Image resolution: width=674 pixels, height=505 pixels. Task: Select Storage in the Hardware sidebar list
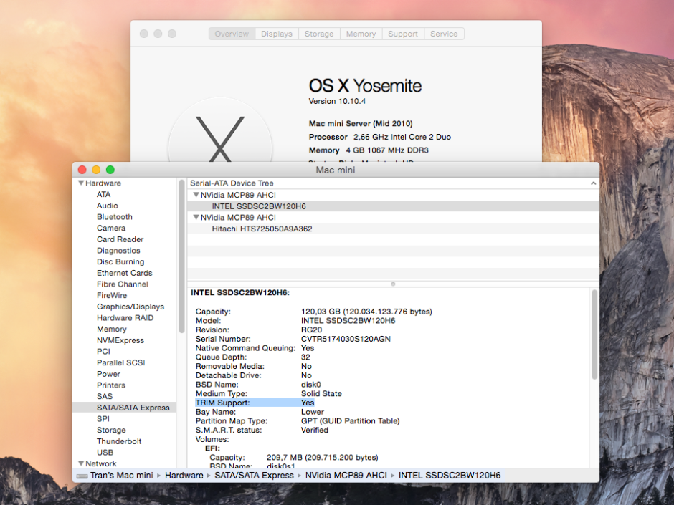click(x=111, y=430)
